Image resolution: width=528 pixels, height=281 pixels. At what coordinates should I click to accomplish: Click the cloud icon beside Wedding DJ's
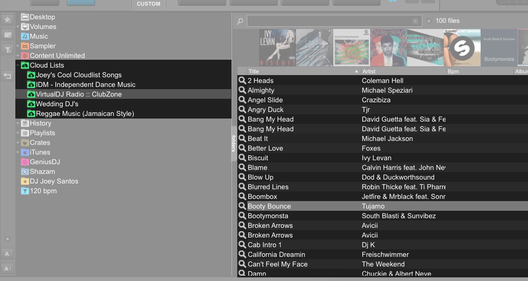pyautogui.click(x=31, y=104)
